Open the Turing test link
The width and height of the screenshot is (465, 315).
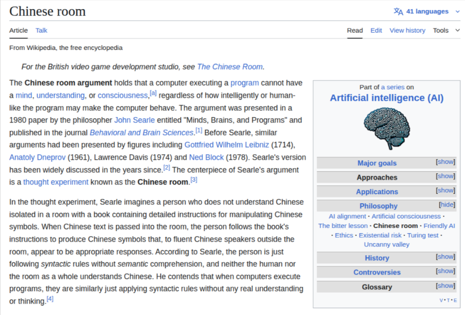(423, 235)
